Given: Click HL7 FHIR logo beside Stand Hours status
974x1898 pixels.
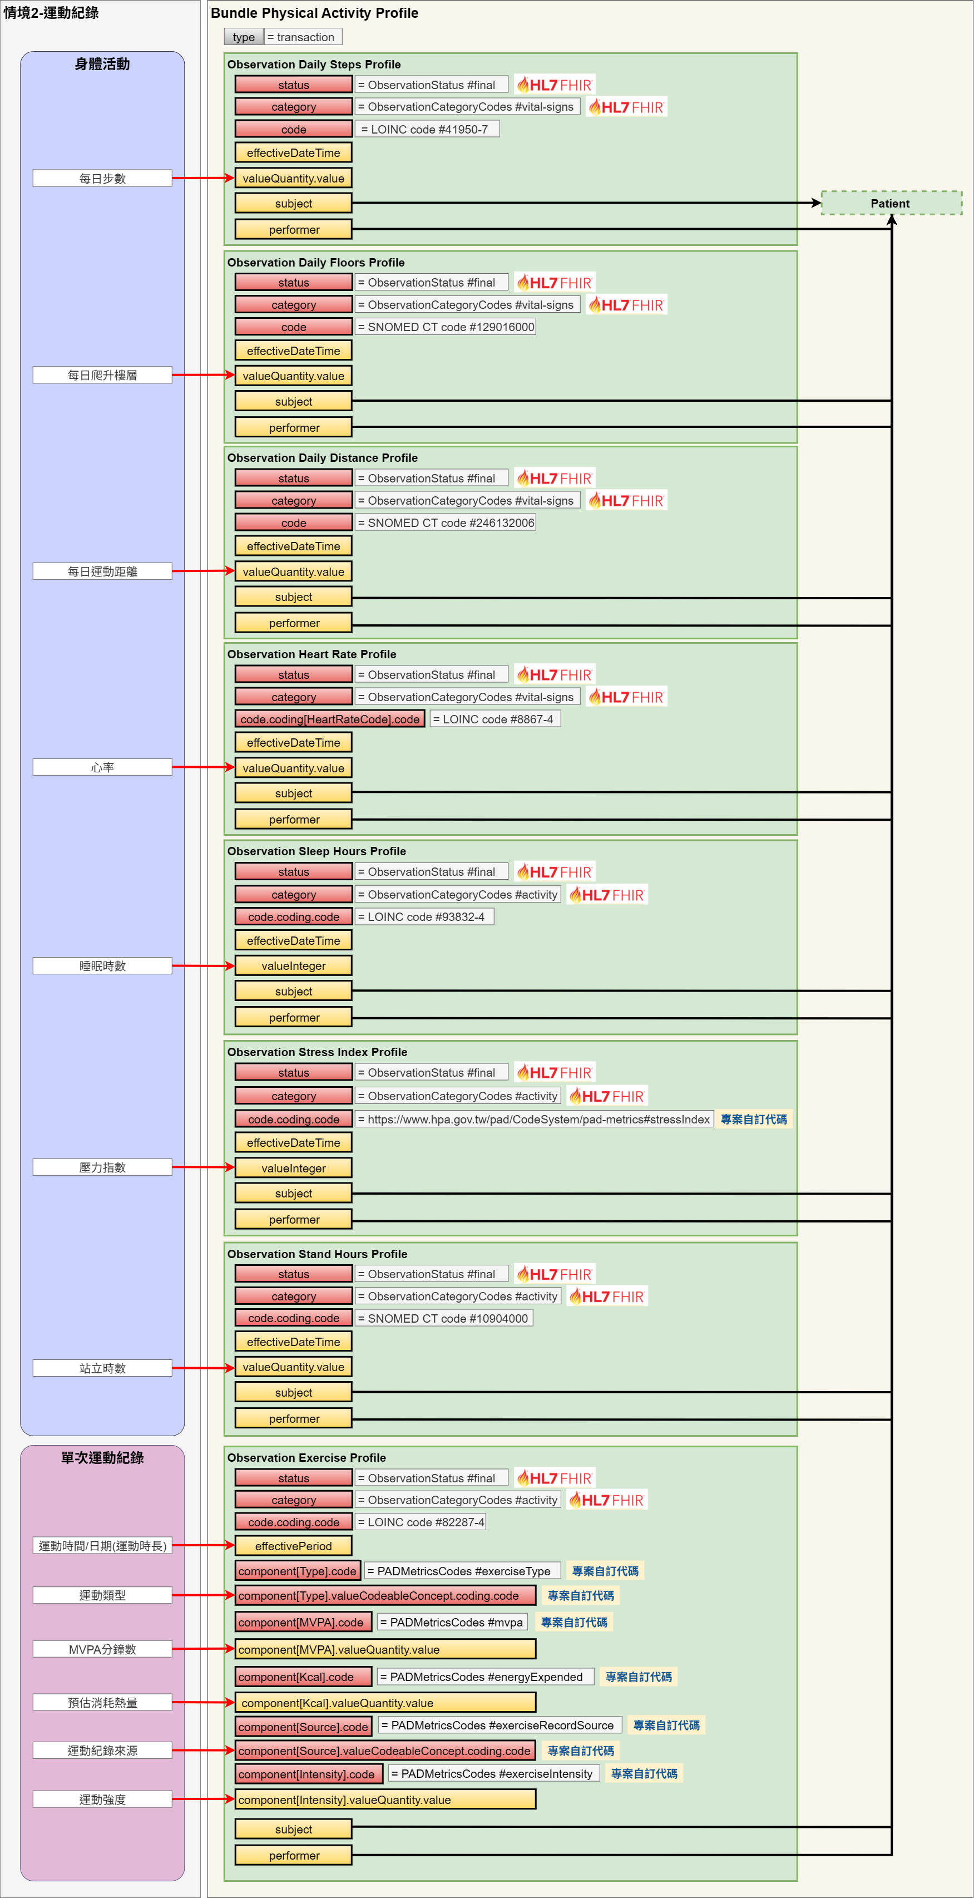Looking at the screenshot, I should pyautogui.click(x=554, y=1274).
